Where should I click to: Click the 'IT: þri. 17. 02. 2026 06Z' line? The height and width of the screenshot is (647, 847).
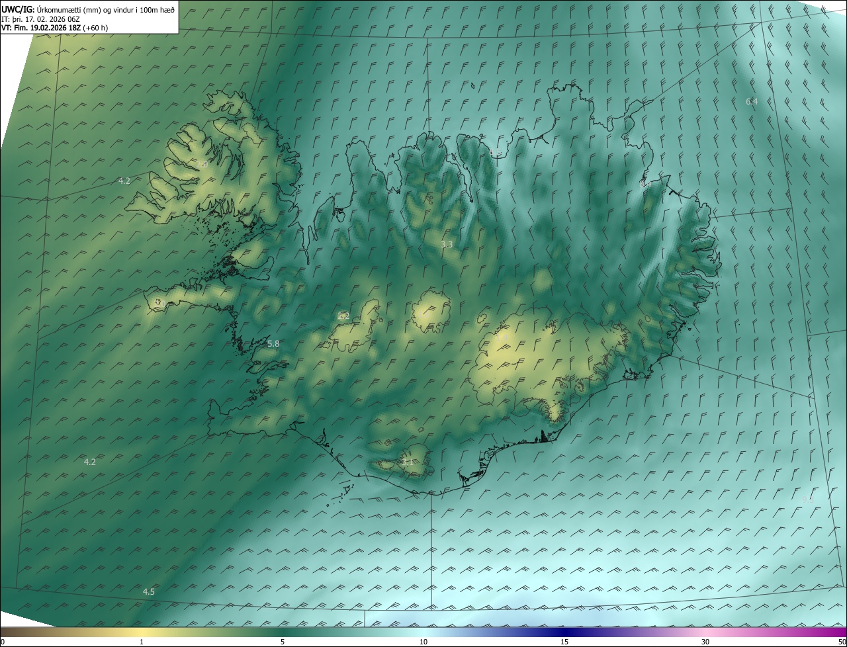tap(40, 19)
